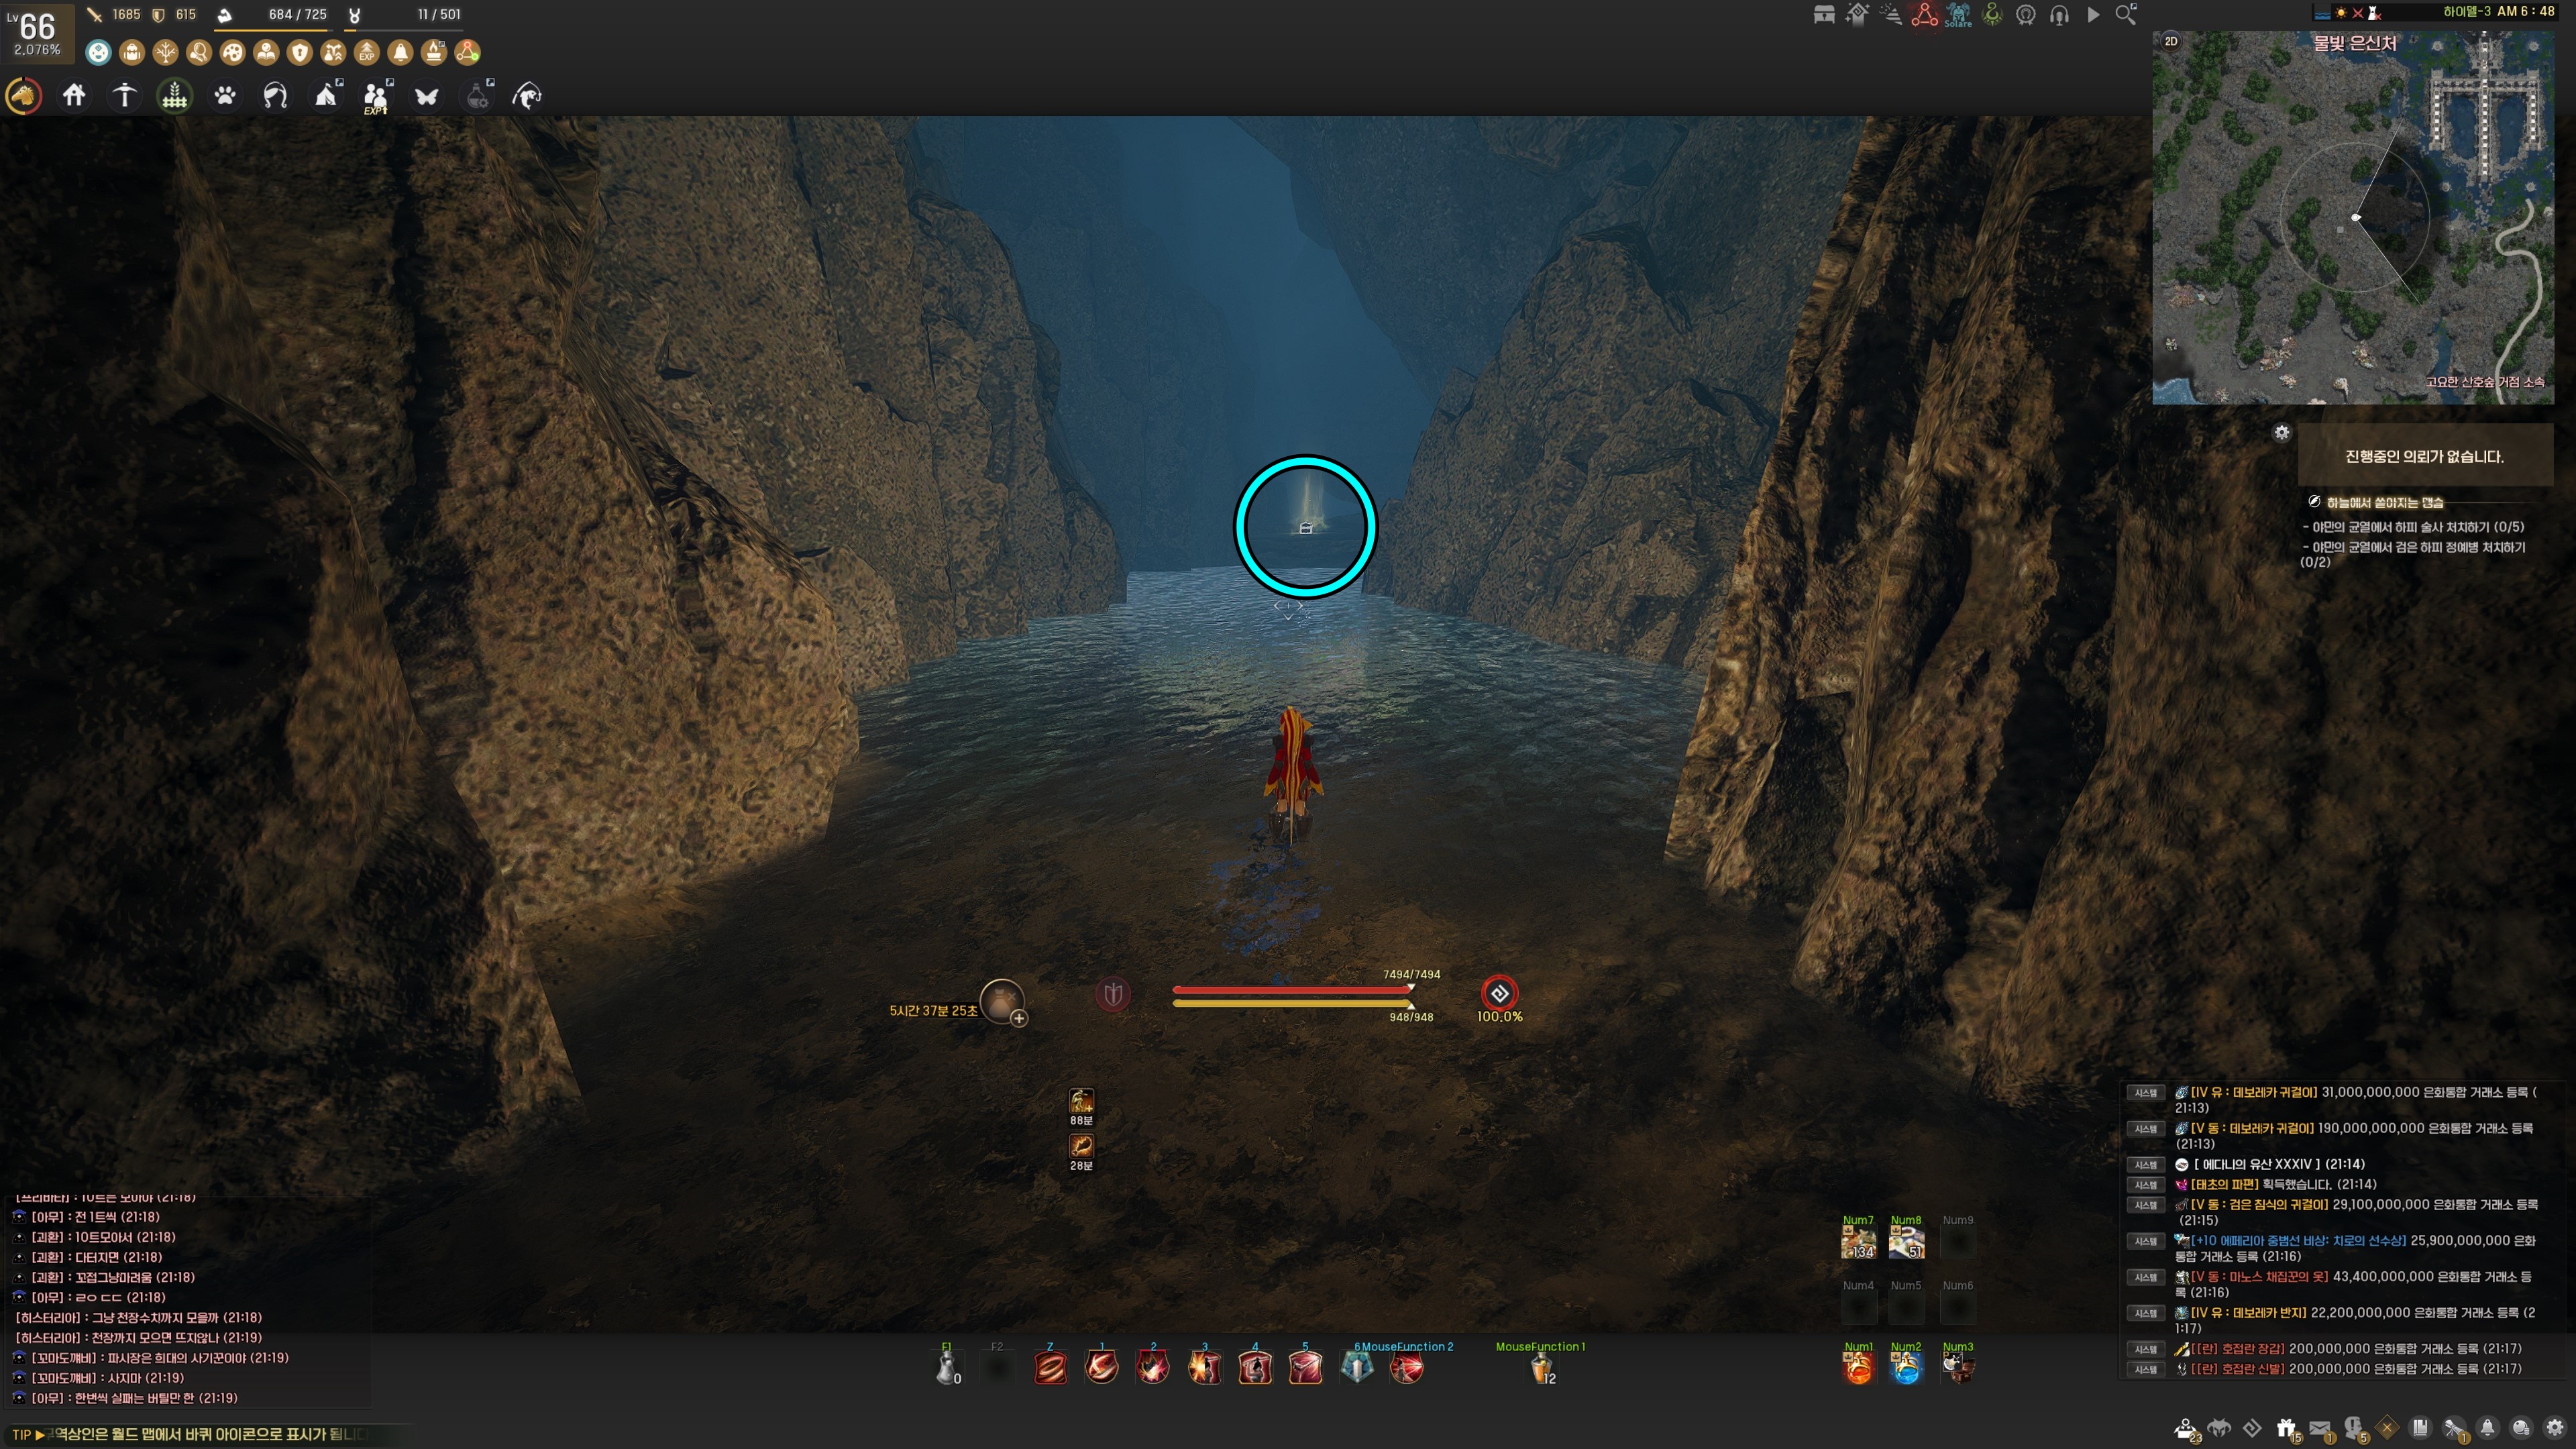Open quest widget settings gear
Screen dimensions: 2576x1449
2281,433
